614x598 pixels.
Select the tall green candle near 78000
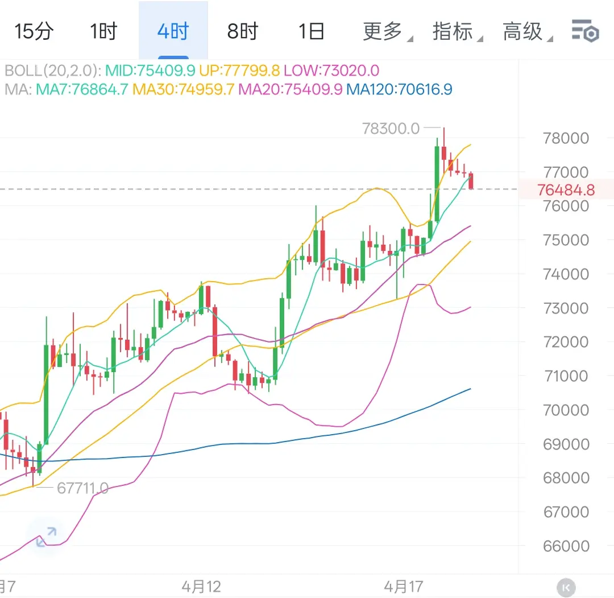tap(437, 184)
